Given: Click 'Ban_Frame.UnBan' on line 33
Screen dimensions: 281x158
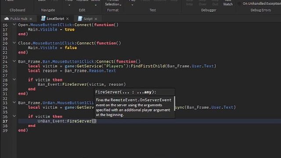Looking at the screenshot, I should pos(36,103).
